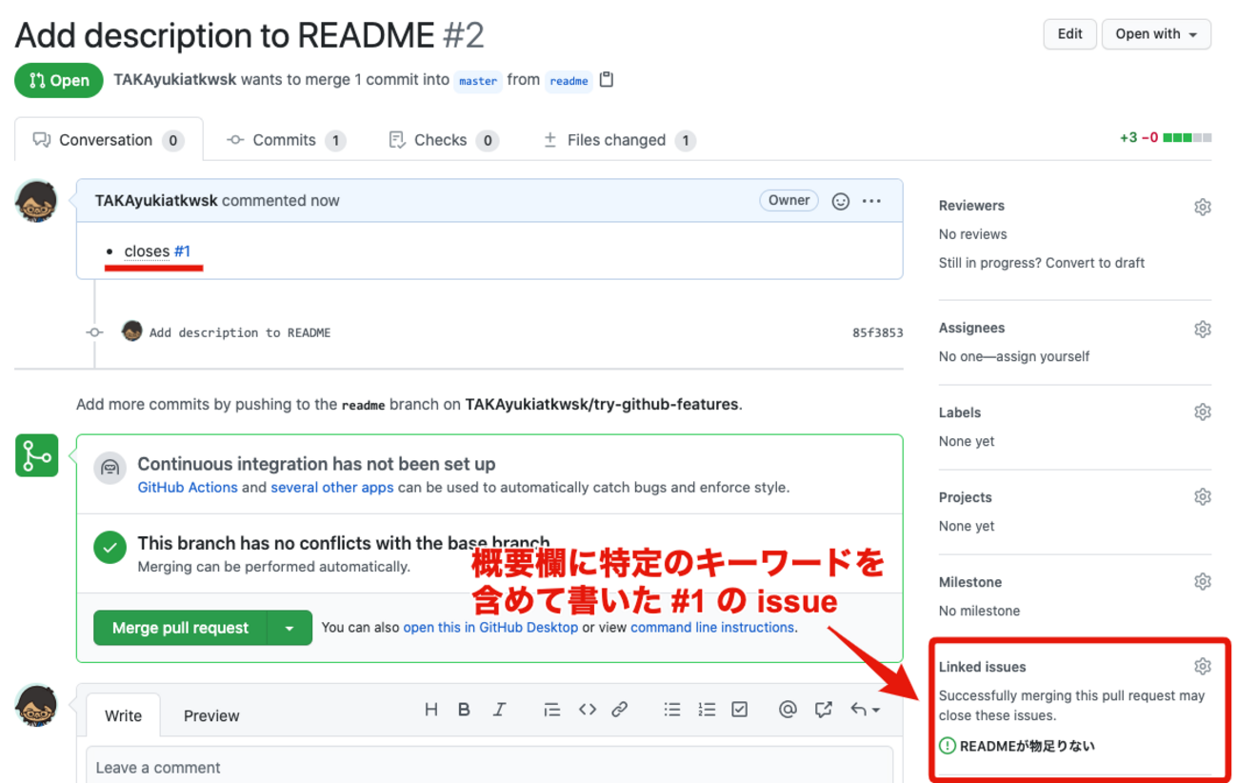The height and width of the screenshot is (783, 1237).
Task: Open Projects settings gear
Action: [1203, 497]
